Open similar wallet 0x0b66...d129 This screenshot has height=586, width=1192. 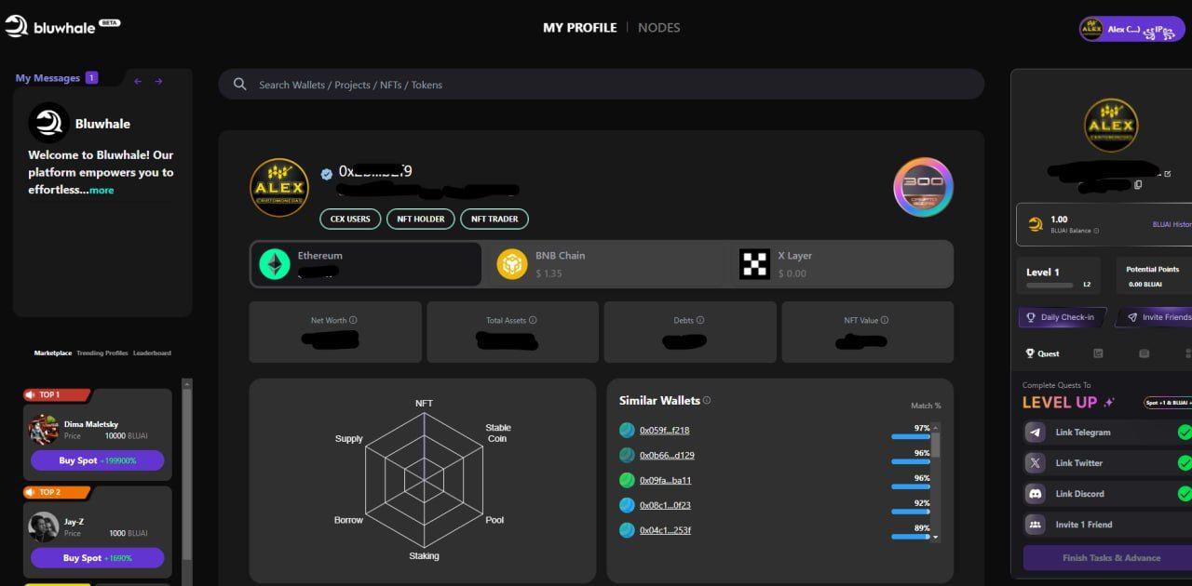(x=667, y=455)
